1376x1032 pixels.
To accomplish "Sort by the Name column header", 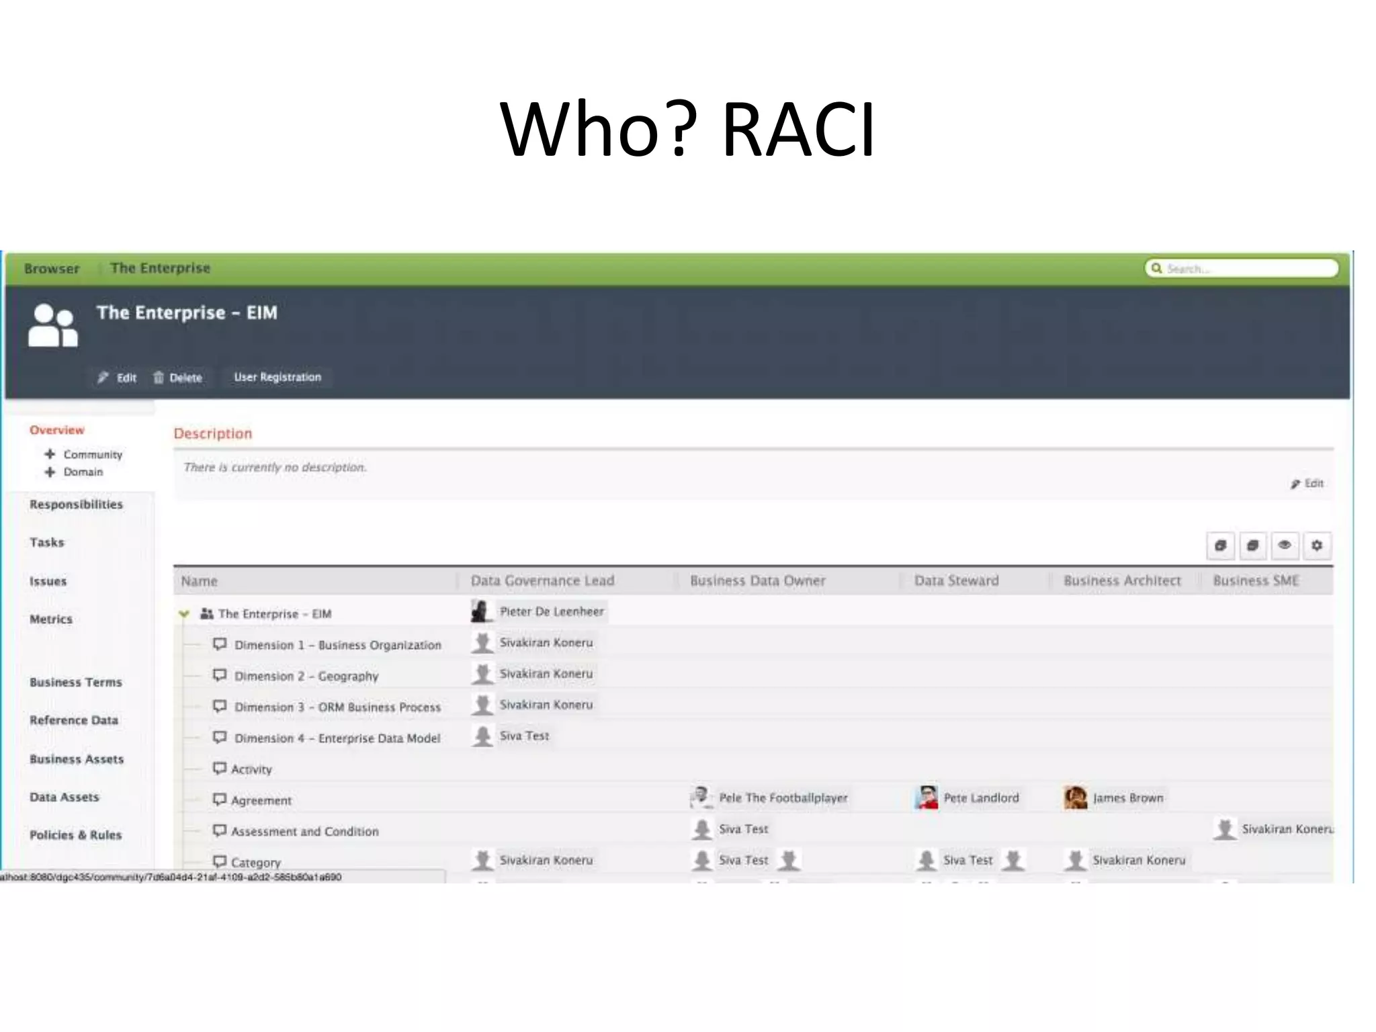I will tap(200, 581).
